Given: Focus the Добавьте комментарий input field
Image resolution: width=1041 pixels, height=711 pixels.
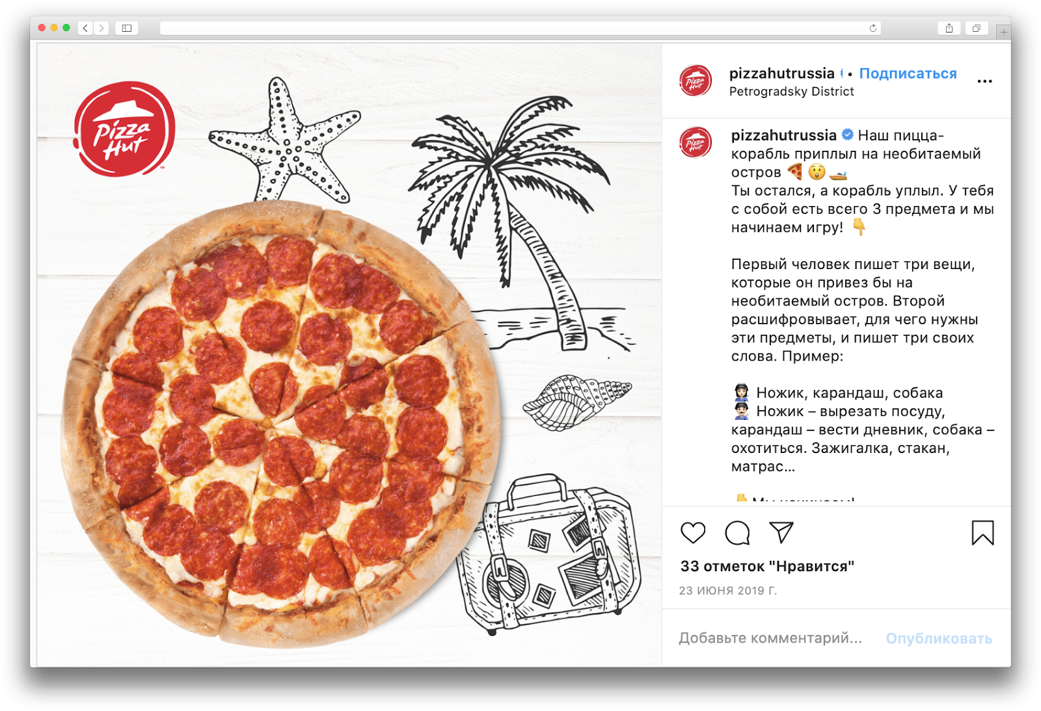Looking at the screenshot, I should click(770, 638).
